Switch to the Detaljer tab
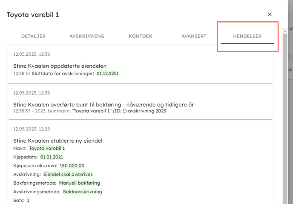The image size is (293, 204). point(33,36)
